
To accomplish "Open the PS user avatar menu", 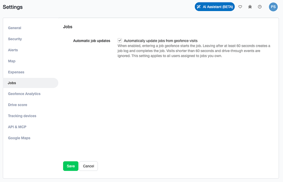I will (273, 7).
